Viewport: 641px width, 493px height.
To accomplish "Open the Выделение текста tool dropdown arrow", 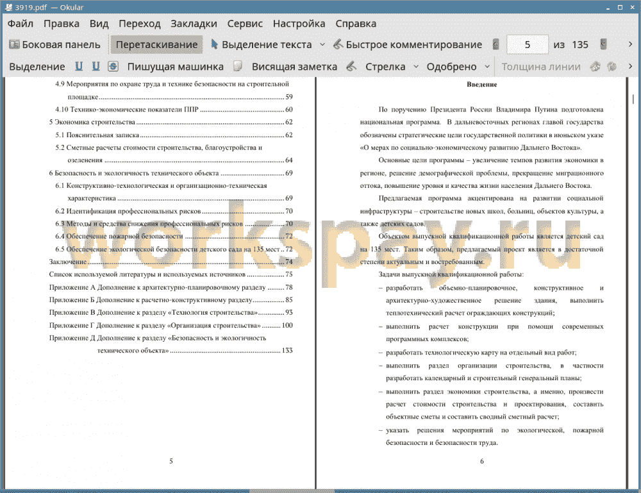I will coord(322,45).
